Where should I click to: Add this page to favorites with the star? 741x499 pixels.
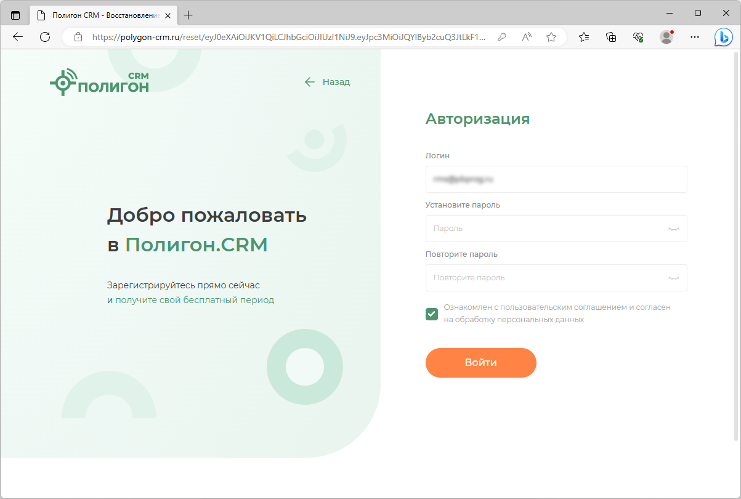551,37
